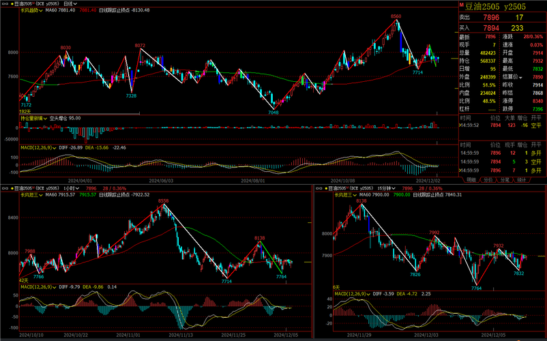Screen dimensions: 547x341
Task: Open the 15分钟 period dropdown in bottom-right chart
Action: 386,188
